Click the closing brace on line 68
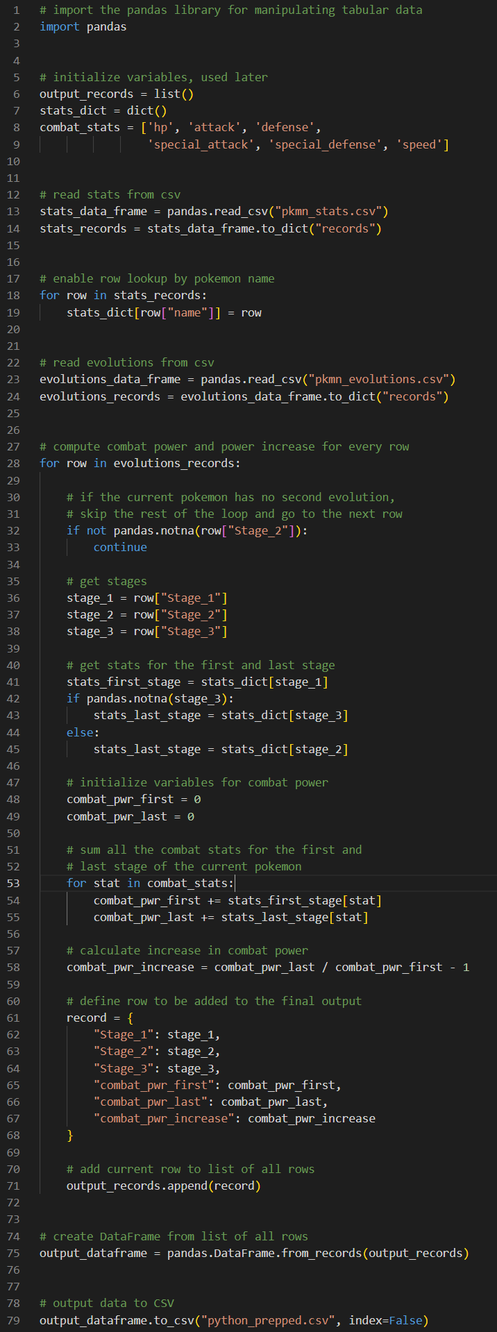 [x=70, y=1135]
